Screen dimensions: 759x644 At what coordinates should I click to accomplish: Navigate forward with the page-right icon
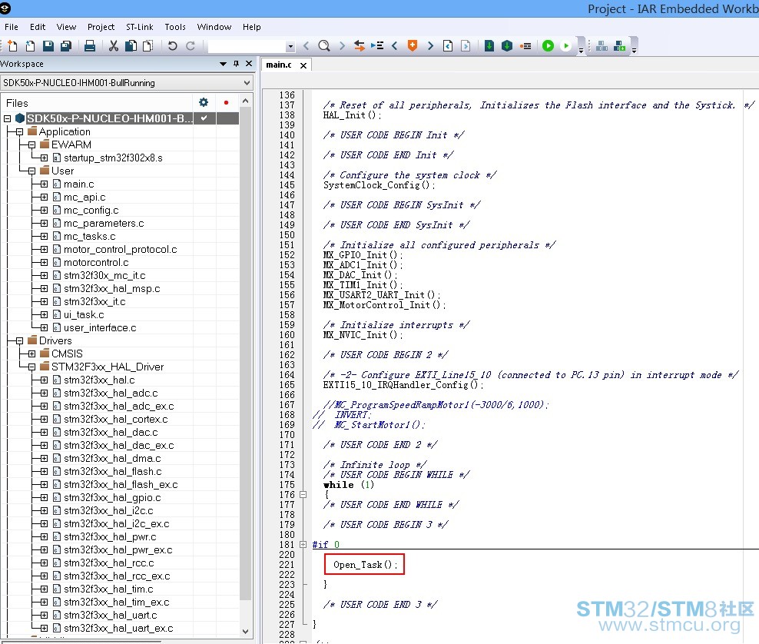pos(466,46)
